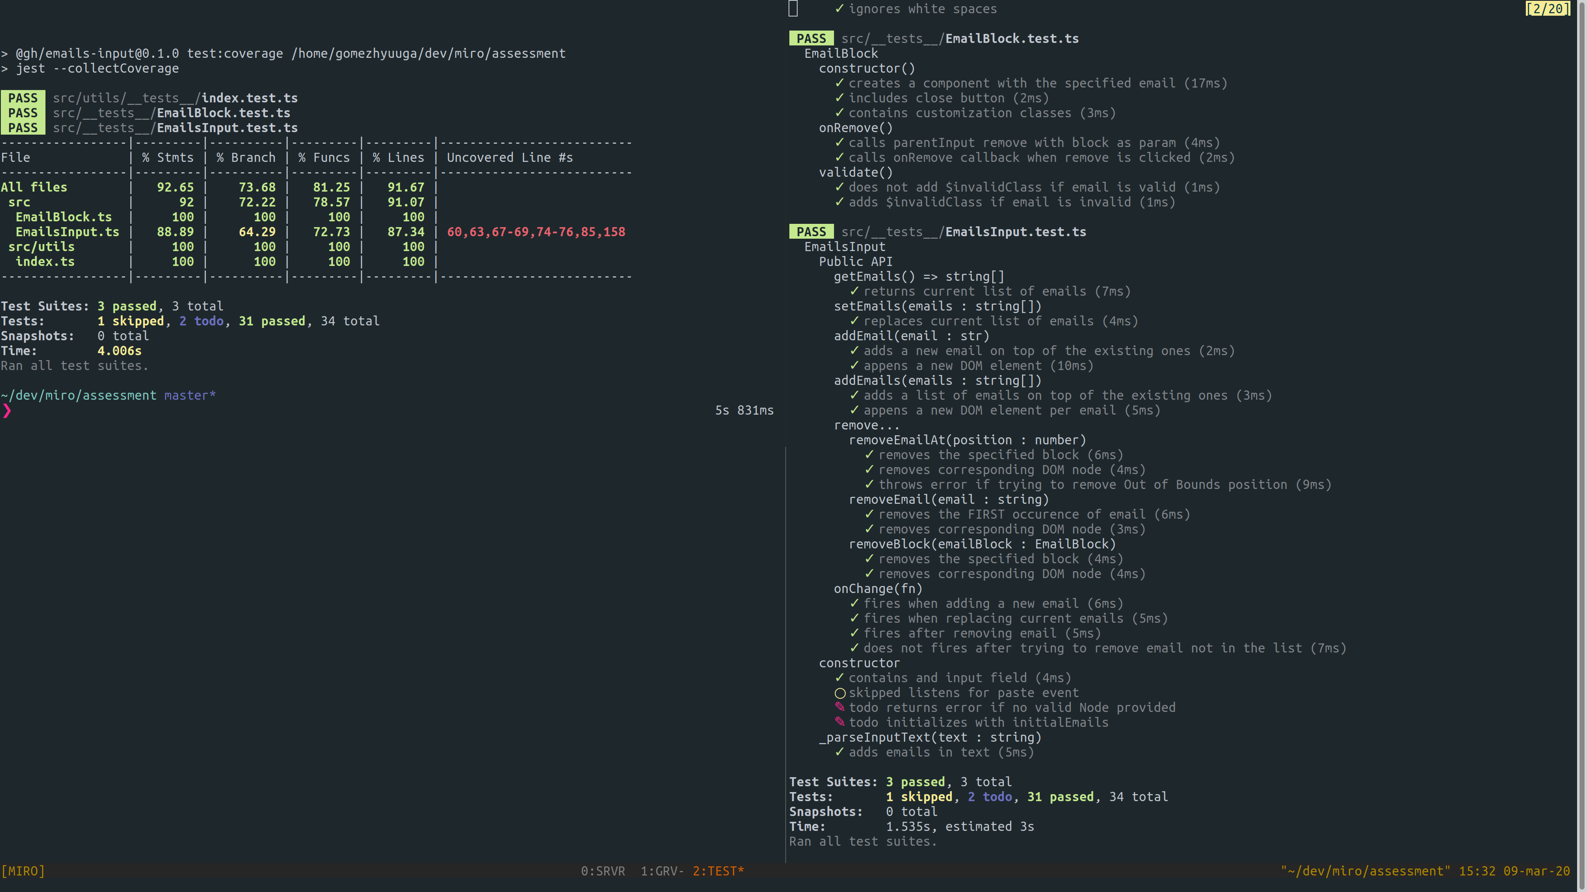Click checkmark beside 'returns current list of emails'
This screenshot has height=892, width=1587.
[855, 291]
